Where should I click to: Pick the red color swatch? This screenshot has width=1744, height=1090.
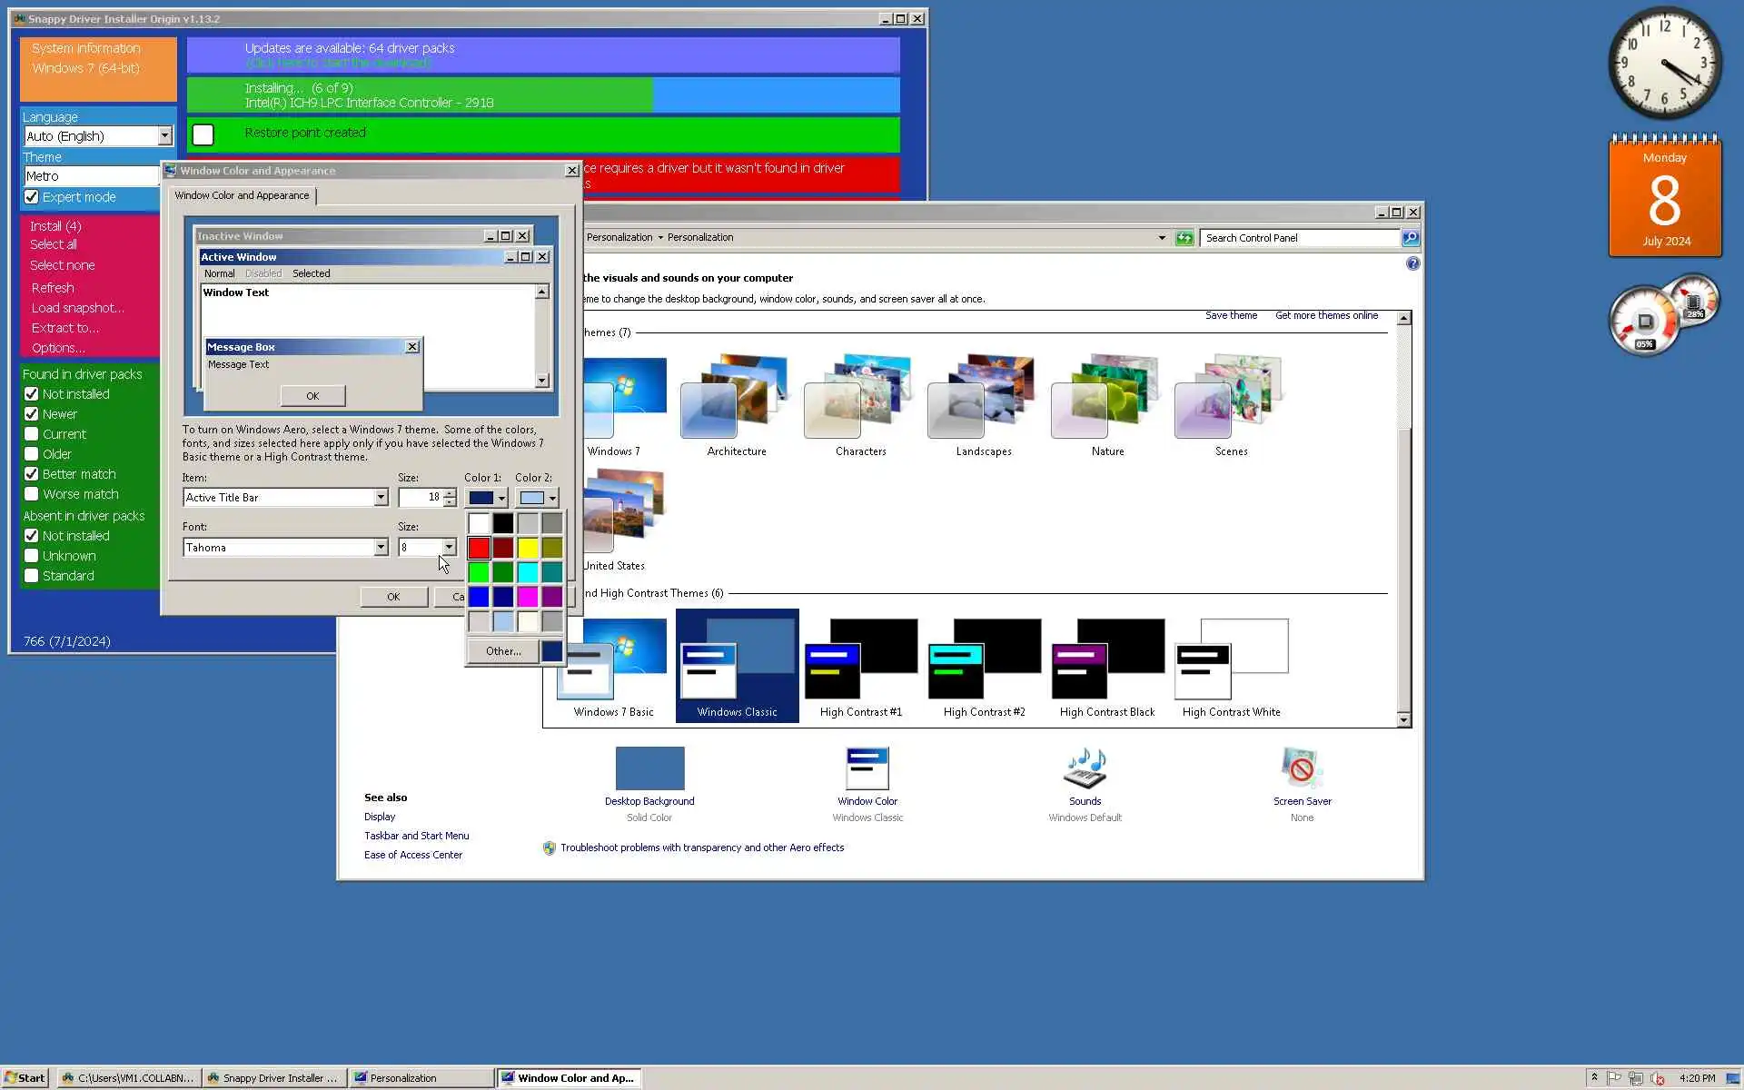[479, 548]
